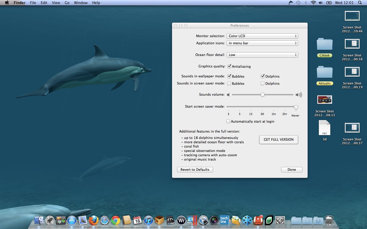
Task: Select Screen Shot 2012...00.37 thumbnail
Action: 352,128
